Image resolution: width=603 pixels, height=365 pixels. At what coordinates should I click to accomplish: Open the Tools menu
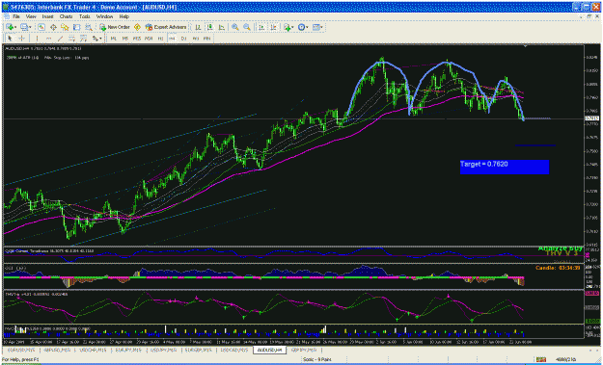(x=85, y=16)
